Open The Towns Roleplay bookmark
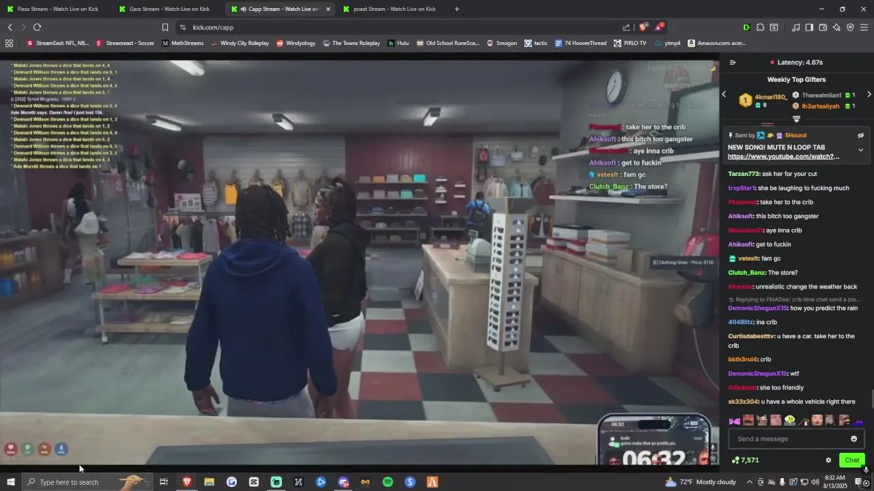This screenshot has width=874, height=491. pos(352,43)
